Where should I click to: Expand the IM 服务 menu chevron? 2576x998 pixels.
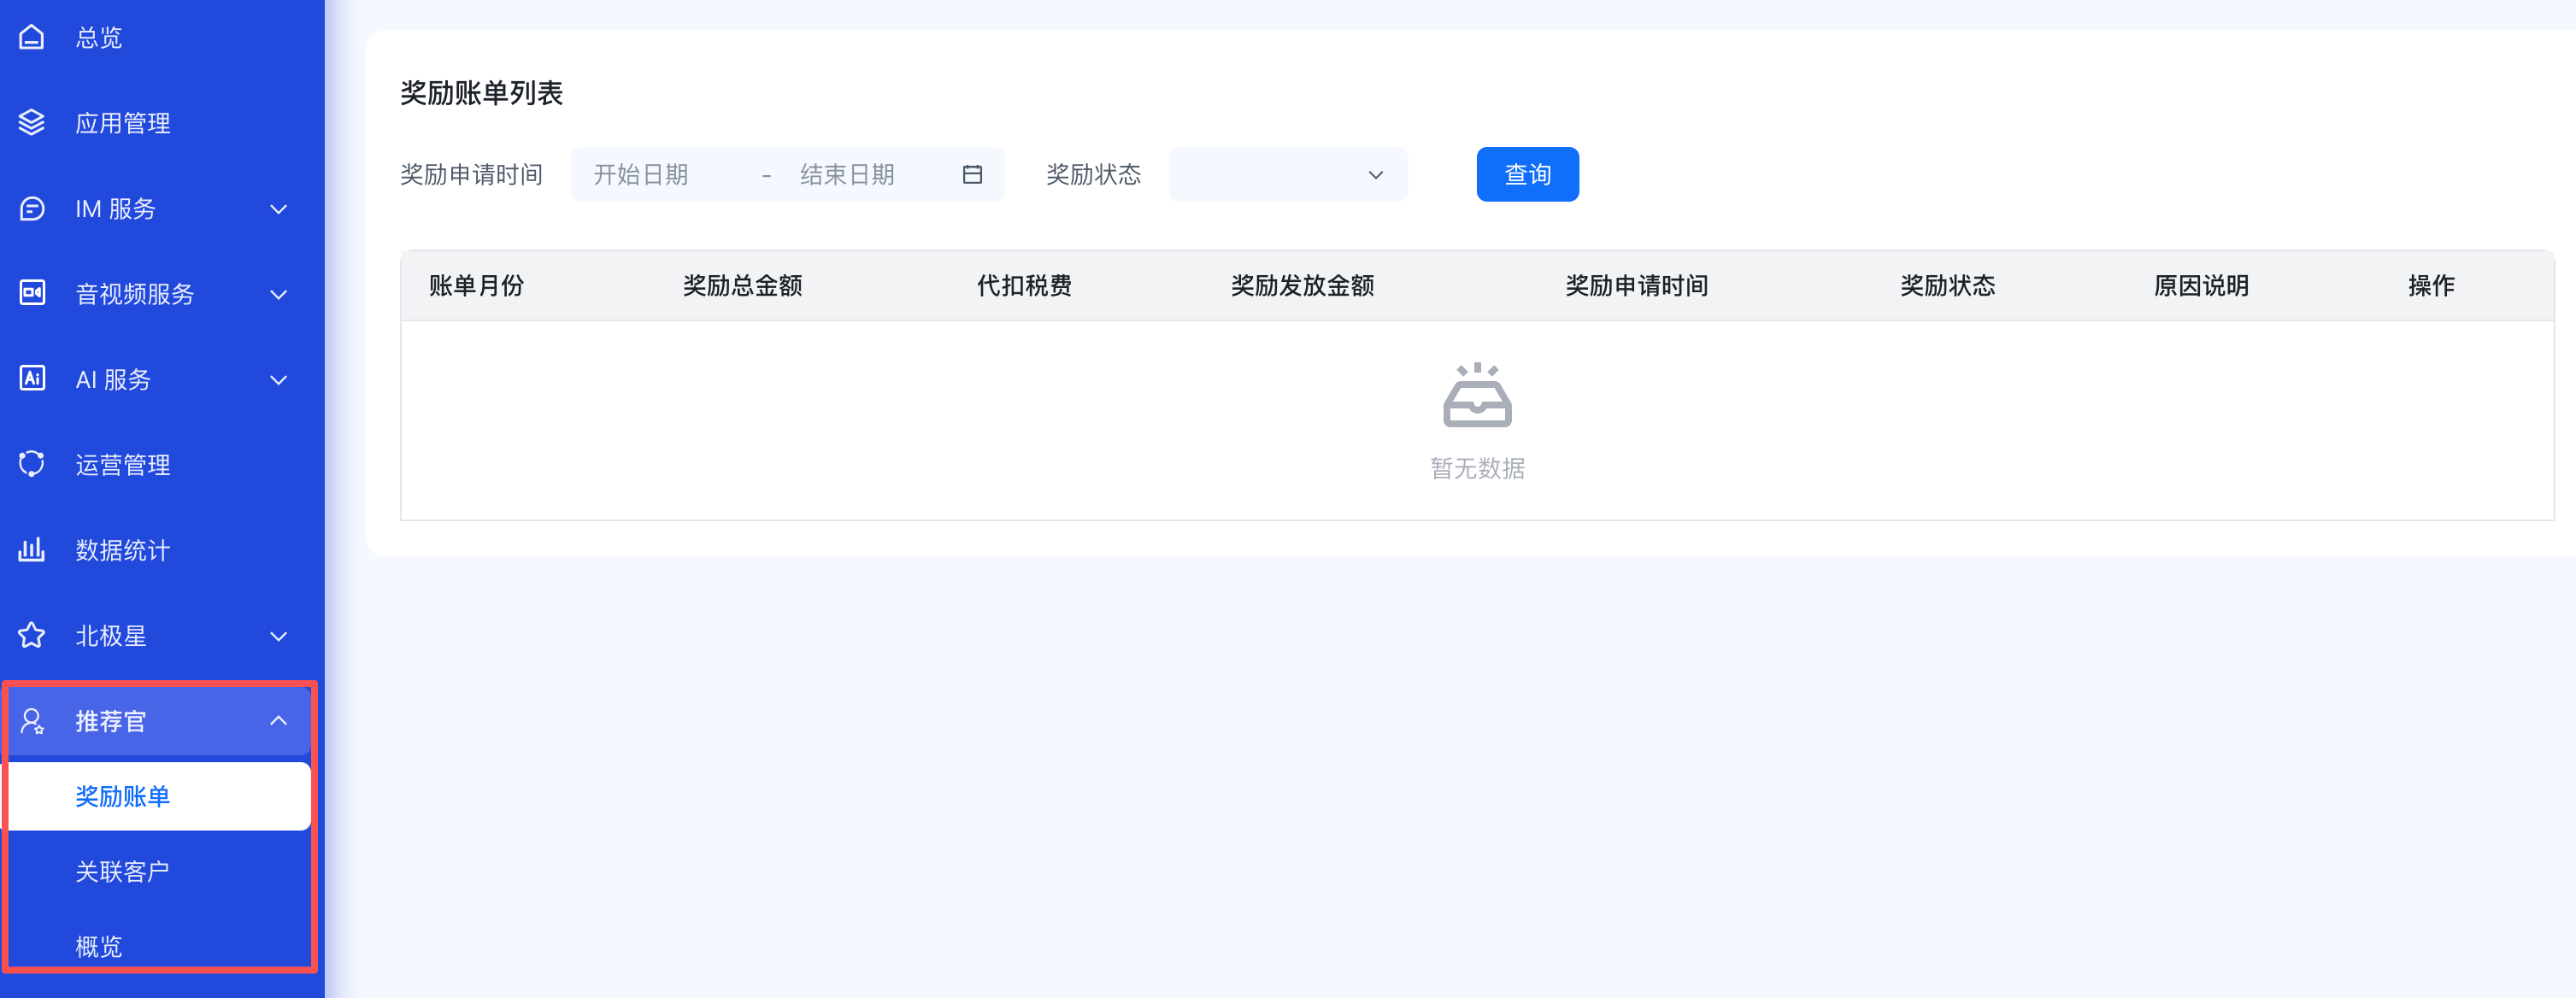pyautogui.click(x=279, y=209)
